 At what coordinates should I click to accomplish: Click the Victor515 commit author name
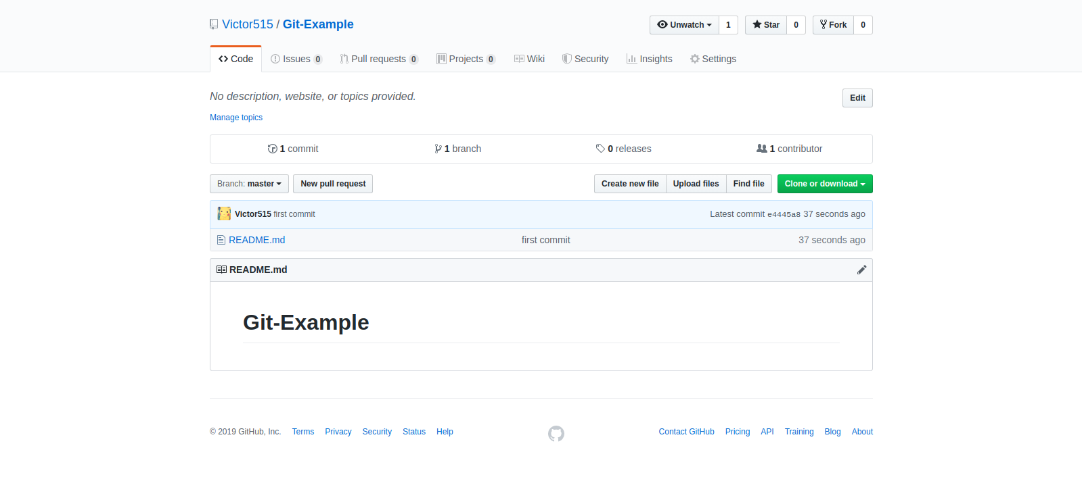point(253,214)
